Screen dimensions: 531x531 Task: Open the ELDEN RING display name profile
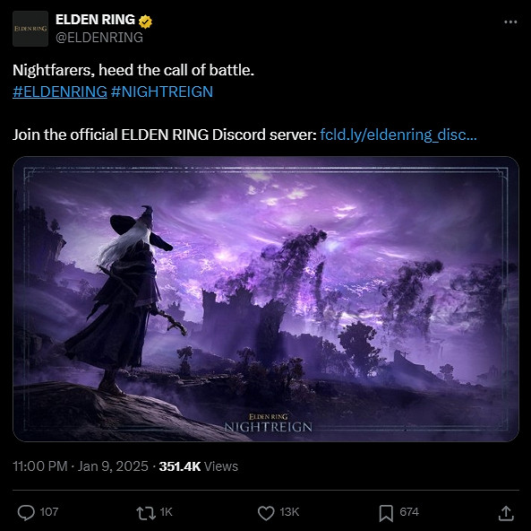point(95,20)
